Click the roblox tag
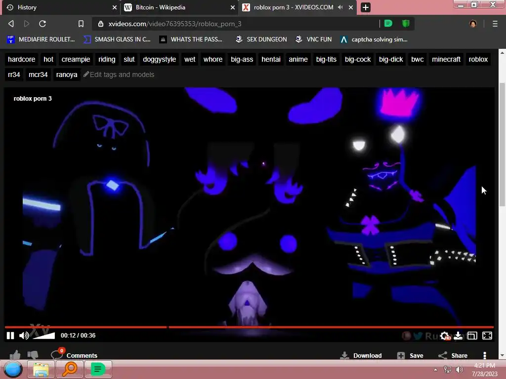The image size is (506, 379). (x=478, y=59)
